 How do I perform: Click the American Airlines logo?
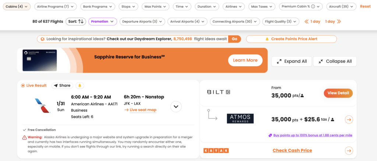pos(43,105)
